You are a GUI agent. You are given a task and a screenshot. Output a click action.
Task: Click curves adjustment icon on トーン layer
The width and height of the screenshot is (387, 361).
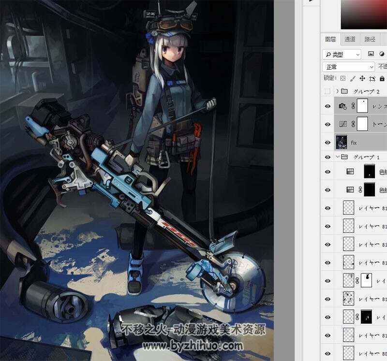(x=343, y=124)
